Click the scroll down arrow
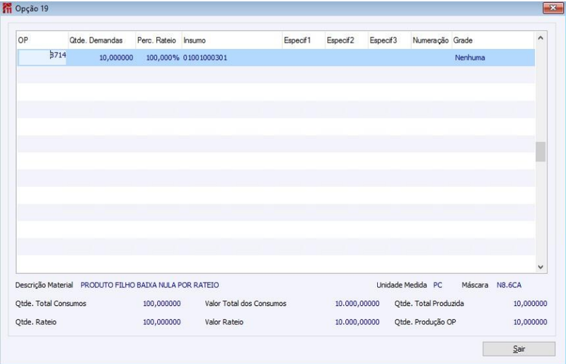The image size is (566, 364). (541, 267)
